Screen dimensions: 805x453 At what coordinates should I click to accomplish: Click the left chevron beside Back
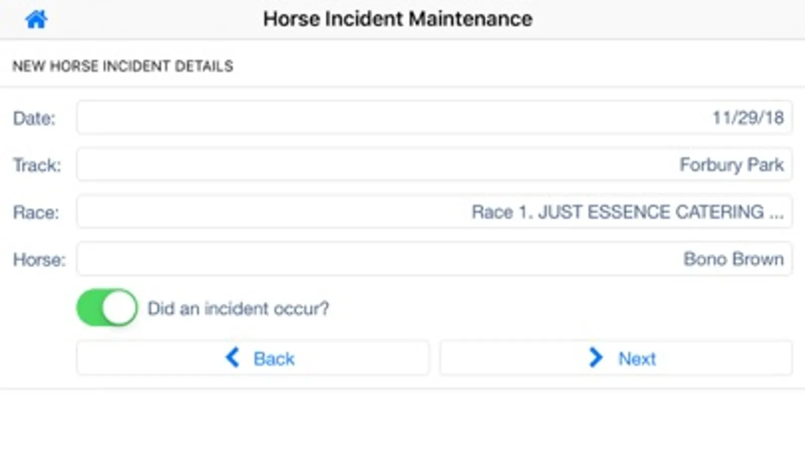tap(233, 358)
